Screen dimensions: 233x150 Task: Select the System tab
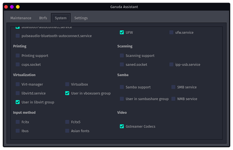pyautogui.click(x=61, y=18)
